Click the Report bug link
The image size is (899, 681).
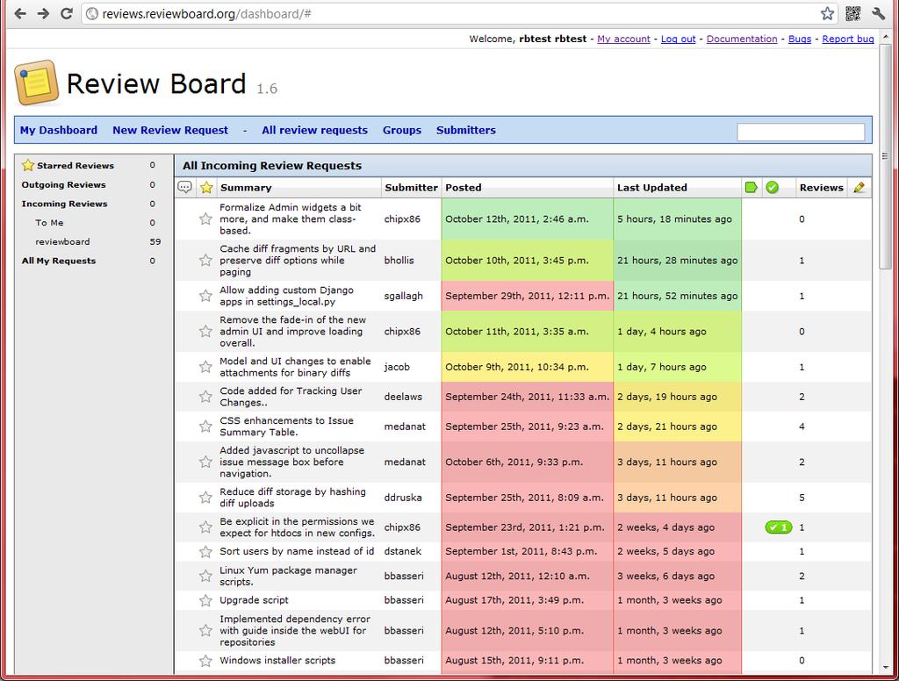pos(848,39)
